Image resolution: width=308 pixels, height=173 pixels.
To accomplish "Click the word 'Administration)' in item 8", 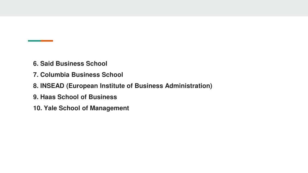I will tap(189, 86).
